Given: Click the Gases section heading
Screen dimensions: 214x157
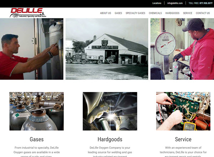Looking at the screenshot, I should tap(37, 139).
